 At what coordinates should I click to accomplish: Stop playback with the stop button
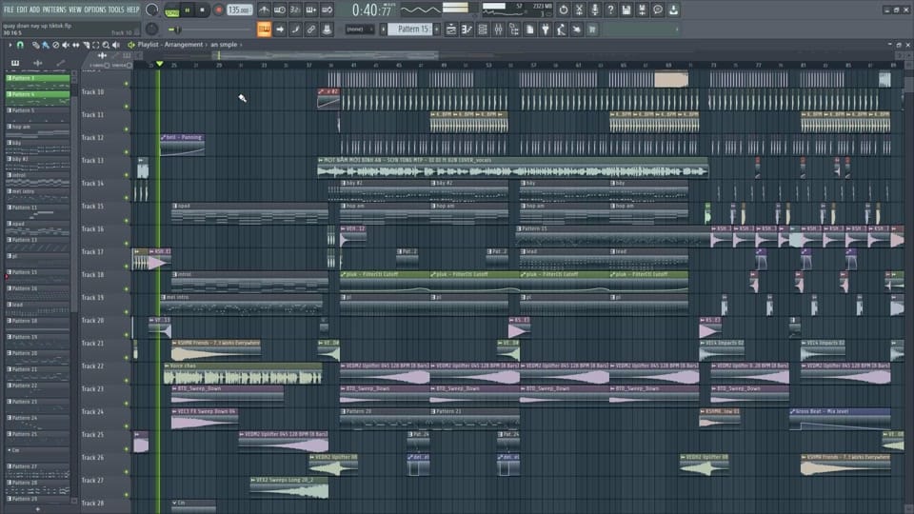click(x=202, y=10)
